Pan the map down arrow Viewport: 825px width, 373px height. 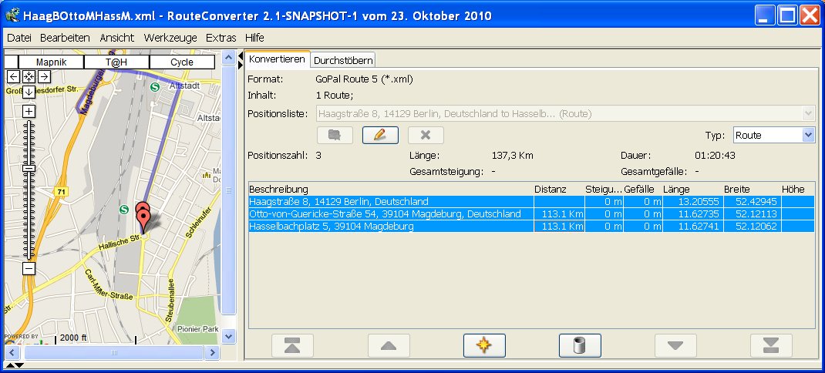[29, 92]
